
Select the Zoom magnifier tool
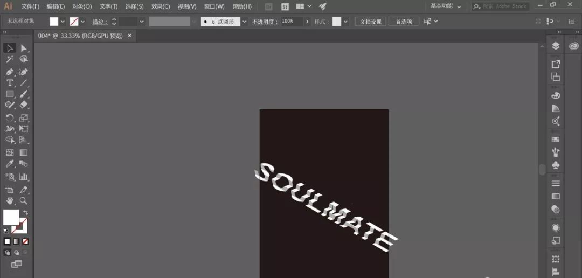tap(24, 200)
